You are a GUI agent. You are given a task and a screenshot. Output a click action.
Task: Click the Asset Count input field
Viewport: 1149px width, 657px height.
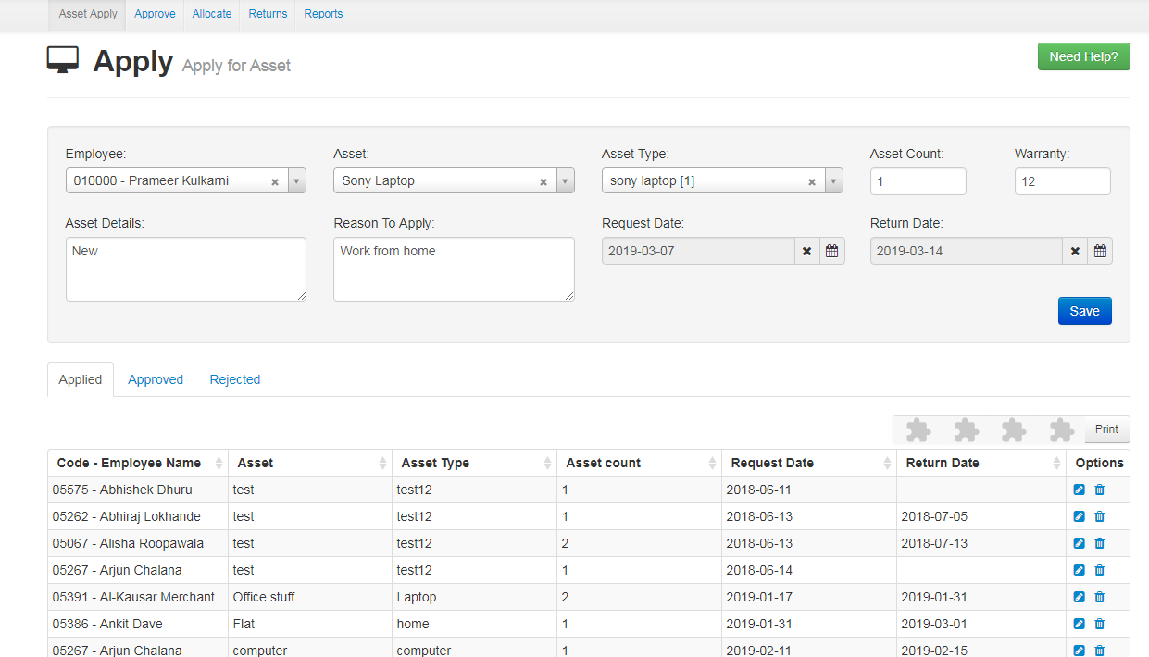pyautogui.click(x=918, y=181)
